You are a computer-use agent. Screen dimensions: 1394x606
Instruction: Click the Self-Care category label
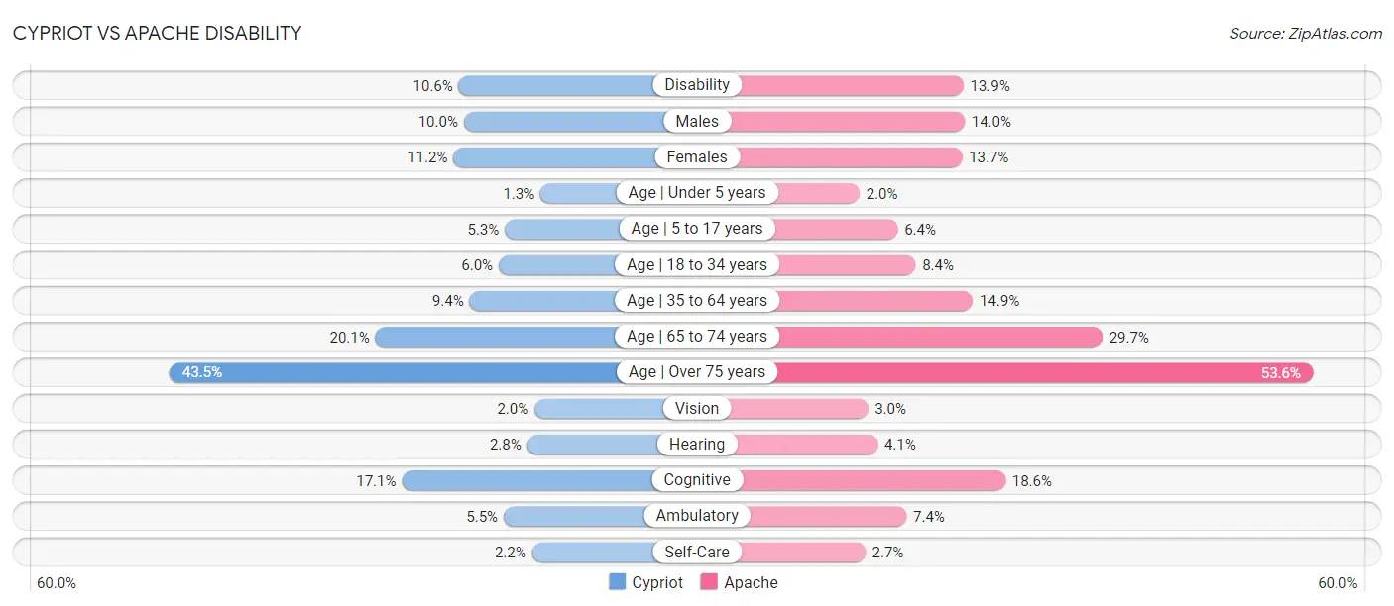[697, 552]
